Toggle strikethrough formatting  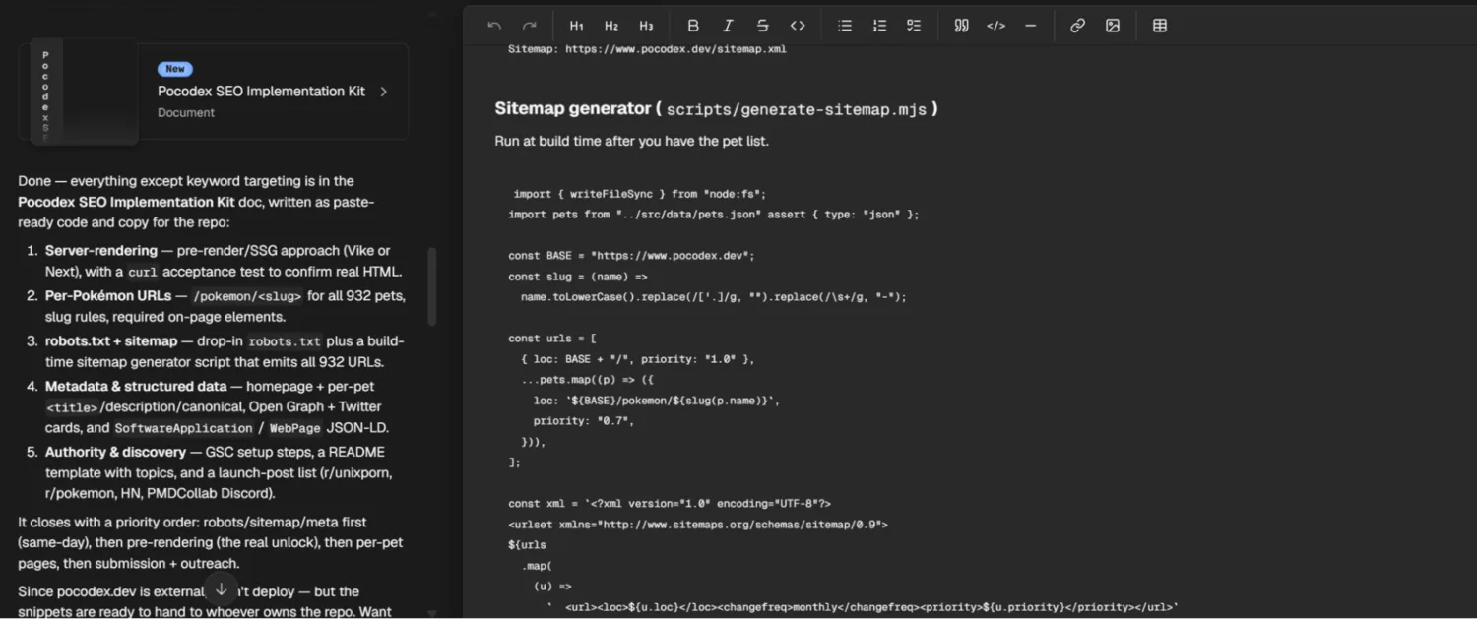763,26
